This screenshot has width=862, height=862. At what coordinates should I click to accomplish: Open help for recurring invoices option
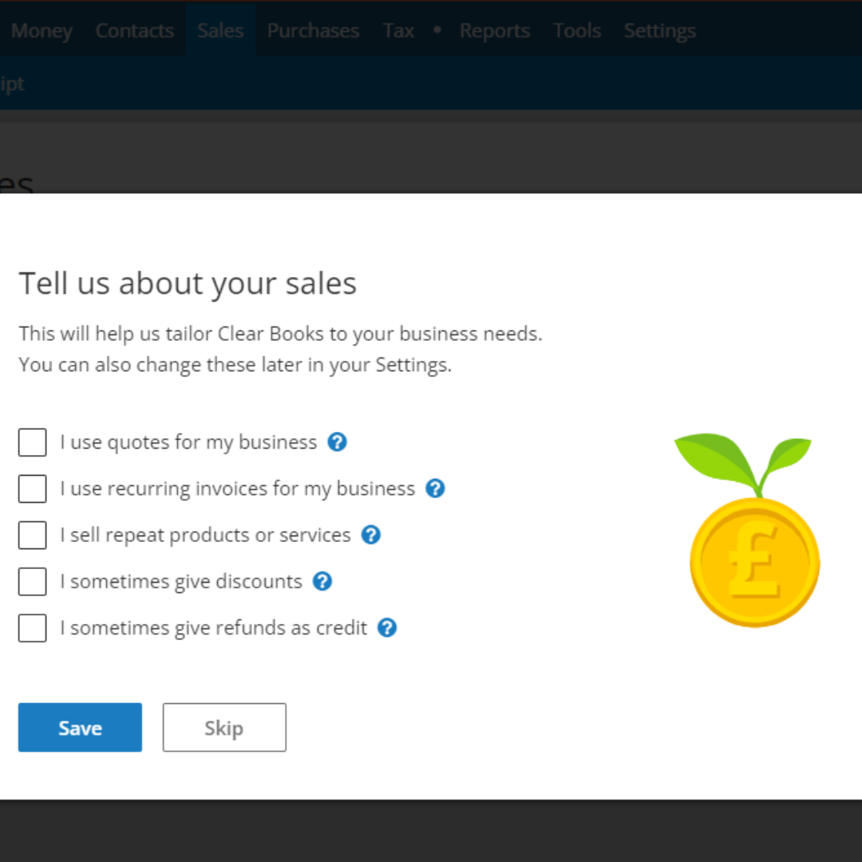click(x=435, y=488)
